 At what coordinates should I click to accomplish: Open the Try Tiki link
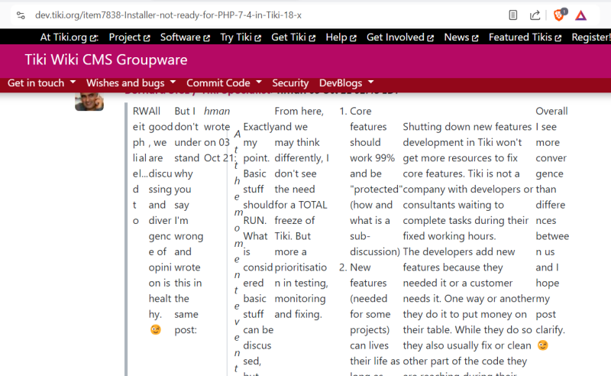pyautogui.click(x=241, y=37)
